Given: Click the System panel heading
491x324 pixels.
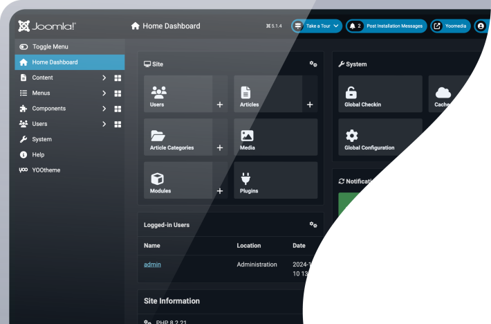Looking at the screenshot, I should coord(353,64).
